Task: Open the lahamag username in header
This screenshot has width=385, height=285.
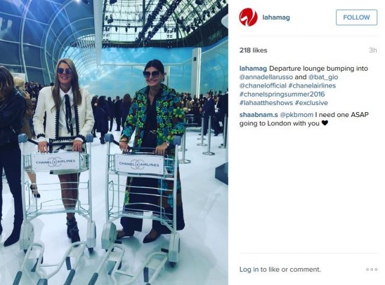Action: (276, 17)
